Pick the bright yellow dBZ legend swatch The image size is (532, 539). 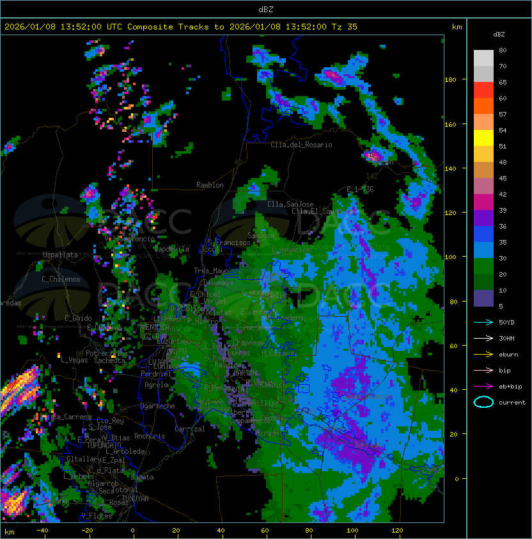click(483, 138)
